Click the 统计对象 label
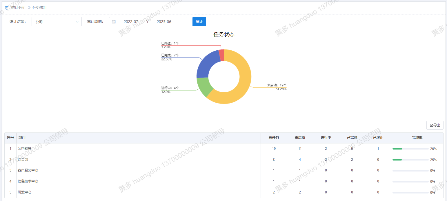Image resolution: width=447 pixels, height=201 pixels. point(18,22)
